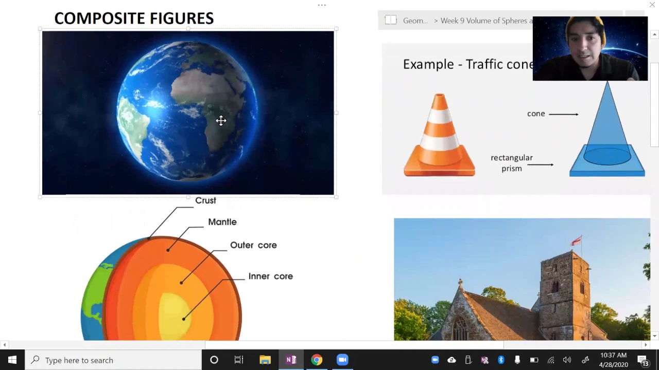This screenshot has height=370, width=659.
Task: Click the COMPOSITE FIGURES title
Action: pyautogui.click(x=134, y=18)
